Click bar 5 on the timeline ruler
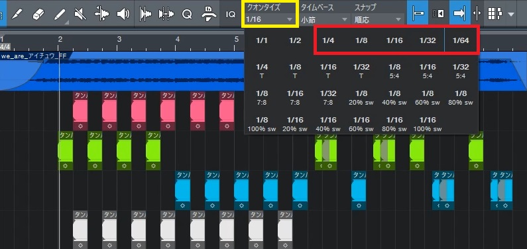The image size is (527, 249). click(236, 39)
